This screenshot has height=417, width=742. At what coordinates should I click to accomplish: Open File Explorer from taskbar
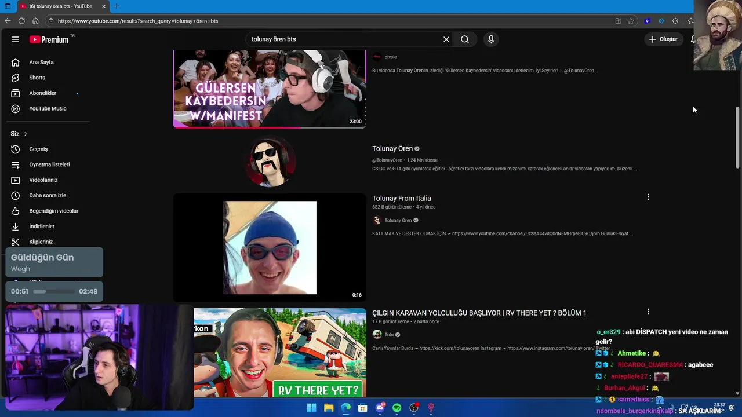329,408
